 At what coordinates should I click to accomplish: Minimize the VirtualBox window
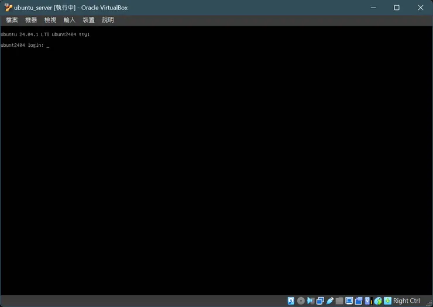click(373, 8)
